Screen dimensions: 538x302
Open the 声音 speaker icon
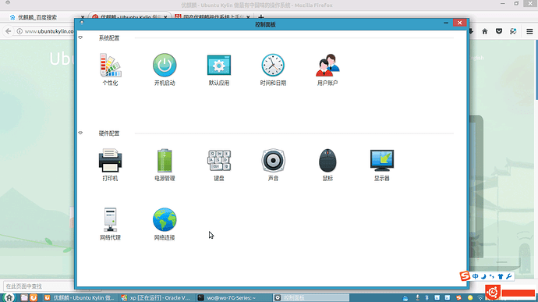tap(273, 165)
